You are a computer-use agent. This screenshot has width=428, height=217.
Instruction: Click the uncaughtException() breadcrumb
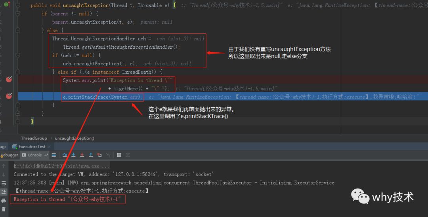click(x=75, y=138)
